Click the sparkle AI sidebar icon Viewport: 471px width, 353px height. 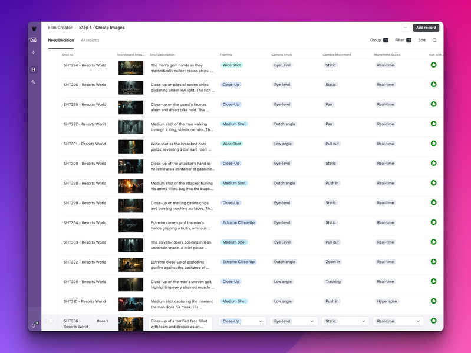tap(34, 52)
